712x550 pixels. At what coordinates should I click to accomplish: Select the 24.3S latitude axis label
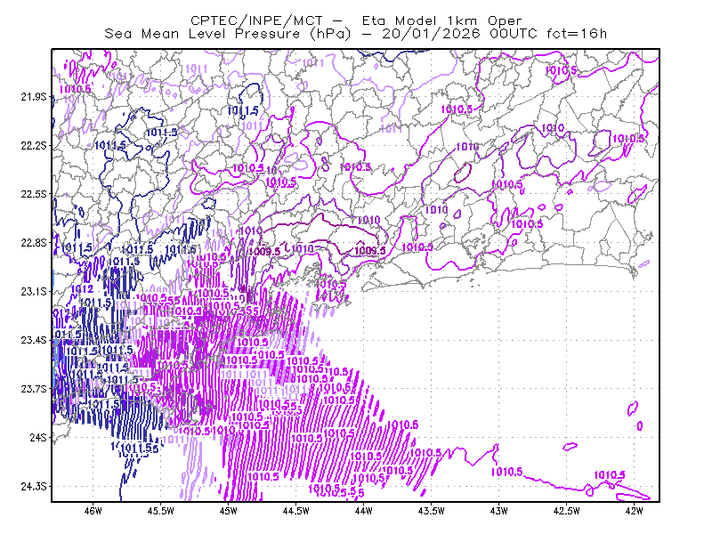(34, 486)
